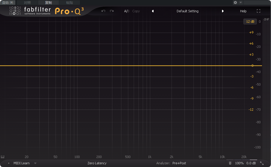Expand the host gear dropdown arrow

tap(241, 2)
